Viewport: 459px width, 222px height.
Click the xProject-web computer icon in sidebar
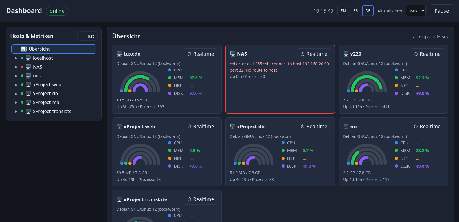pos(28,84)
